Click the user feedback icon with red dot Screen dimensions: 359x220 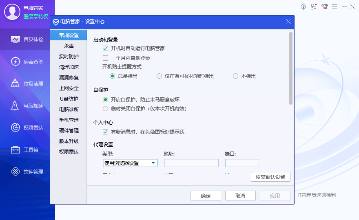tap(313, 7)
